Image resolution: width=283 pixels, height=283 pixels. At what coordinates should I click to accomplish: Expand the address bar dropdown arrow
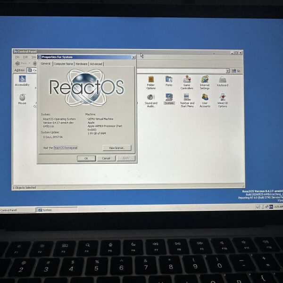(228, 71)
